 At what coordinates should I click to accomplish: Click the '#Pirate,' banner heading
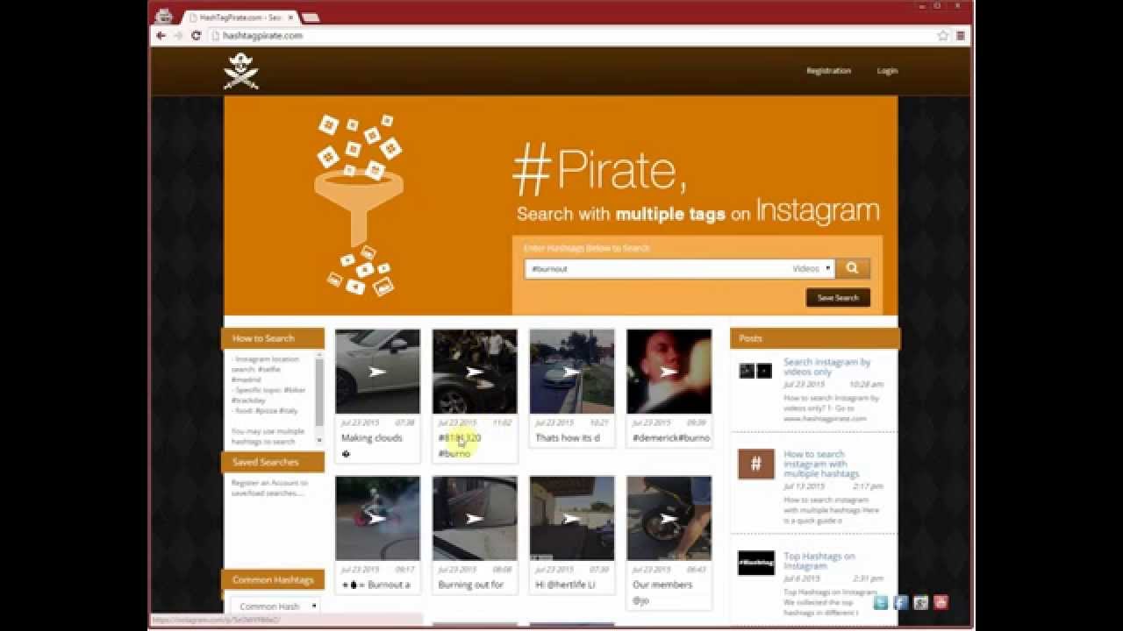point(599,170)
